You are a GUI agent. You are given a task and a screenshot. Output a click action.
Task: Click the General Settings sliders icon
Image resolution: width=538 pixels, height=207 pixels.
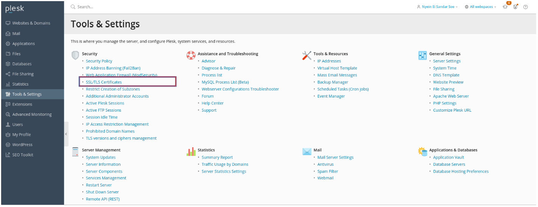tap(423, 55)
